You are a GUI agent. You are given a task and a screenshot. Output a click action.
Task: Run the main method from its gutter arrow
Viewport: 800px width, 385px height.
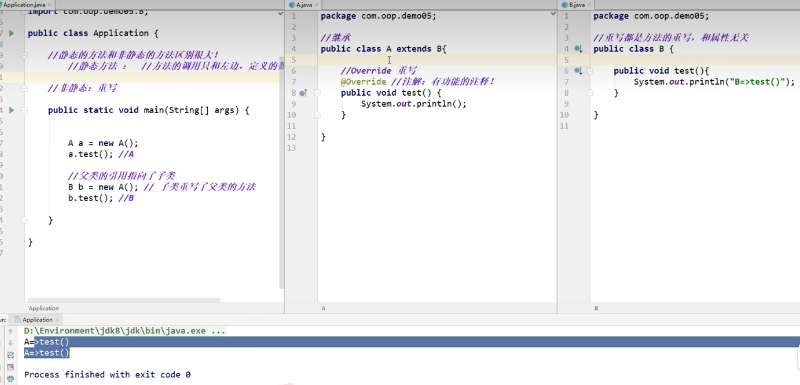(11, 110)
